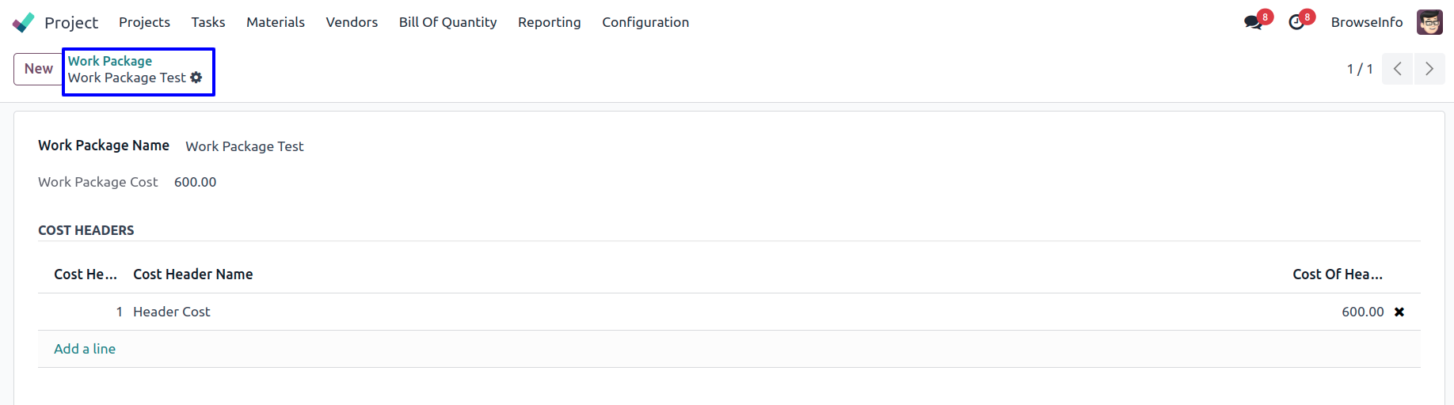This screenshot has width=1454, height=405.
Task: Click the Work Package breadcrumb link
Action: (x=110, y=61)
